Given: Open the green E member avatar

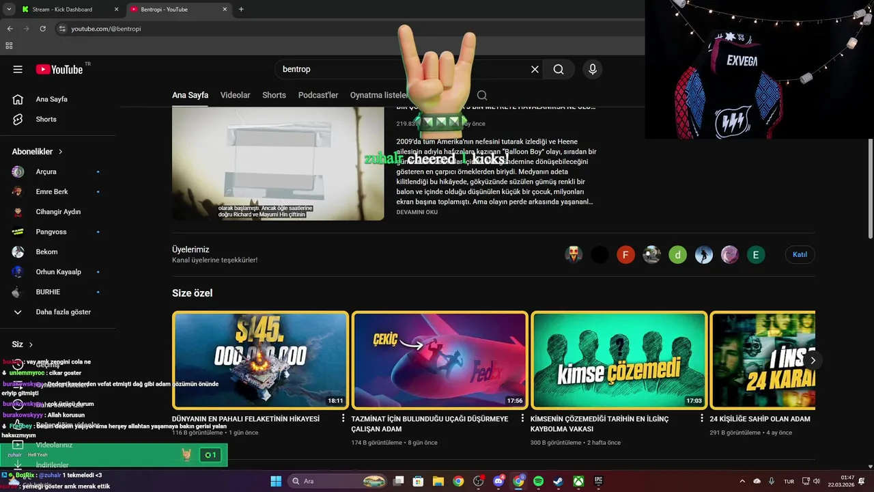Looking at the screenshot, I should 755,256.
